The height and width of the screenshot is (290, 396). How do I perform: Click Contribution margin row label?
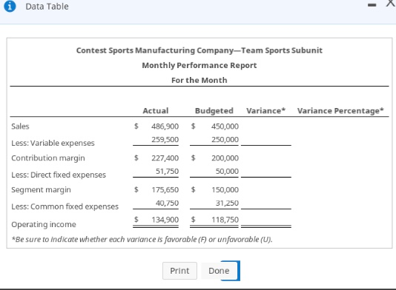[48, 158]
